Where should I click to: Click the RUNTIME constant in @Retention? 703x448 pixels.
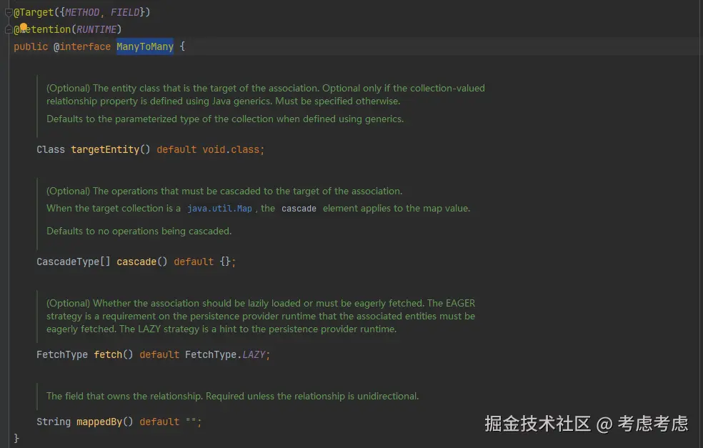click(96, 29)
